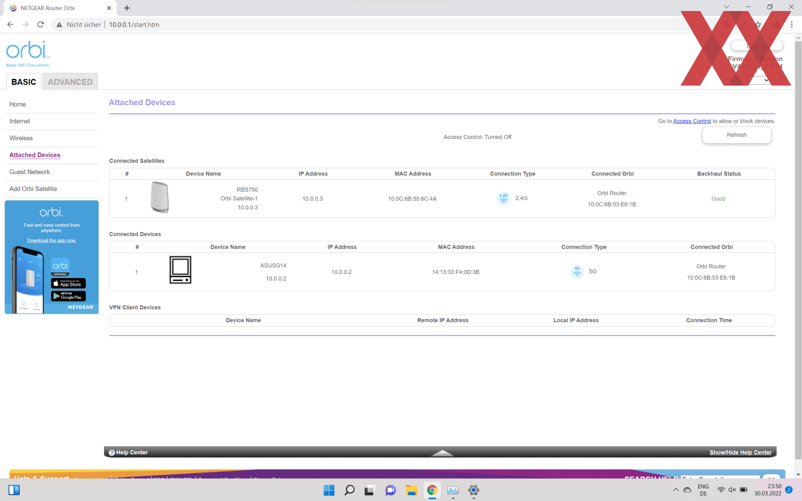Open the App Store download badge

(x=68, y=283)
